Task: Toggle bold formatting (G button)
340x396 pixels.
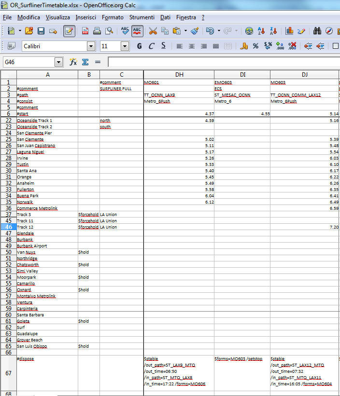Action: [139, 46]
